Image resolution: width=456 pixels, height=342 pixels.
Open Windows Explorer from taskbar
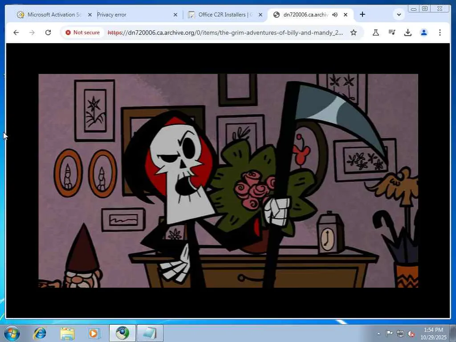(67, 333)
